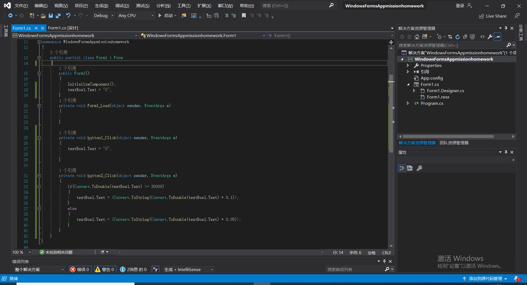Click the Live Share button
Screen dimensions: 527x285
click(x=493, y=16)
